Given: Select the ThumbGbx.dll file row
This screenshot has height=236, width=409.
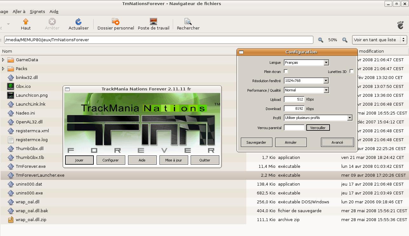Looking at the screenshot, I should (205, 148).
